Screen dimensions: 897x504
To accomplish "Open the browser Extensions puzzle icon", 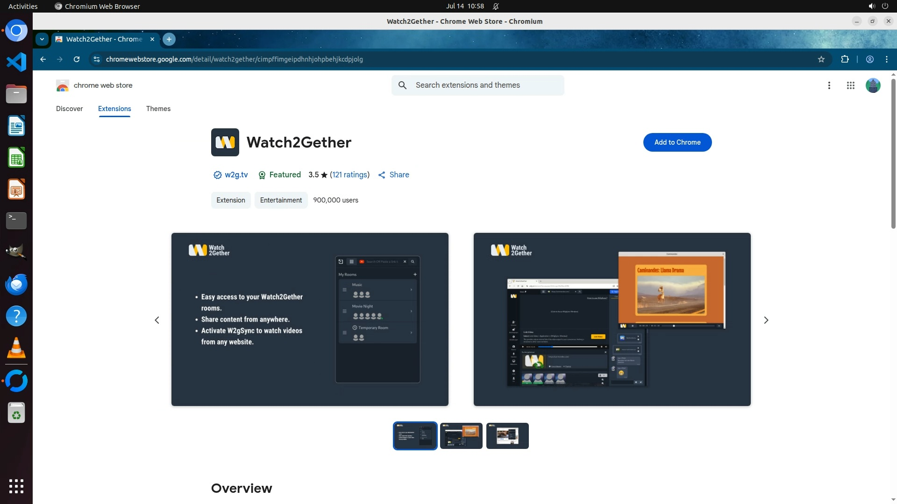I will coord(845,59).
